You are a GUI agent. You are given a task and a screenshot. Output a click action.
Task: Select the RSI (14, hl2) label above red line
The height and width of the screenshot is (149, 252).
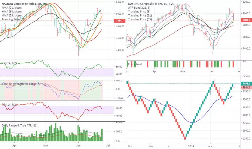pyautogui.click(x=9, y=105)
